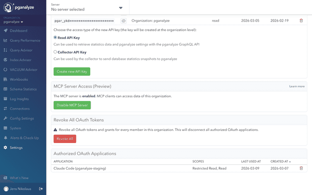Go to Schema Statistics
The image size is (312, 195).
pos(23,89)
